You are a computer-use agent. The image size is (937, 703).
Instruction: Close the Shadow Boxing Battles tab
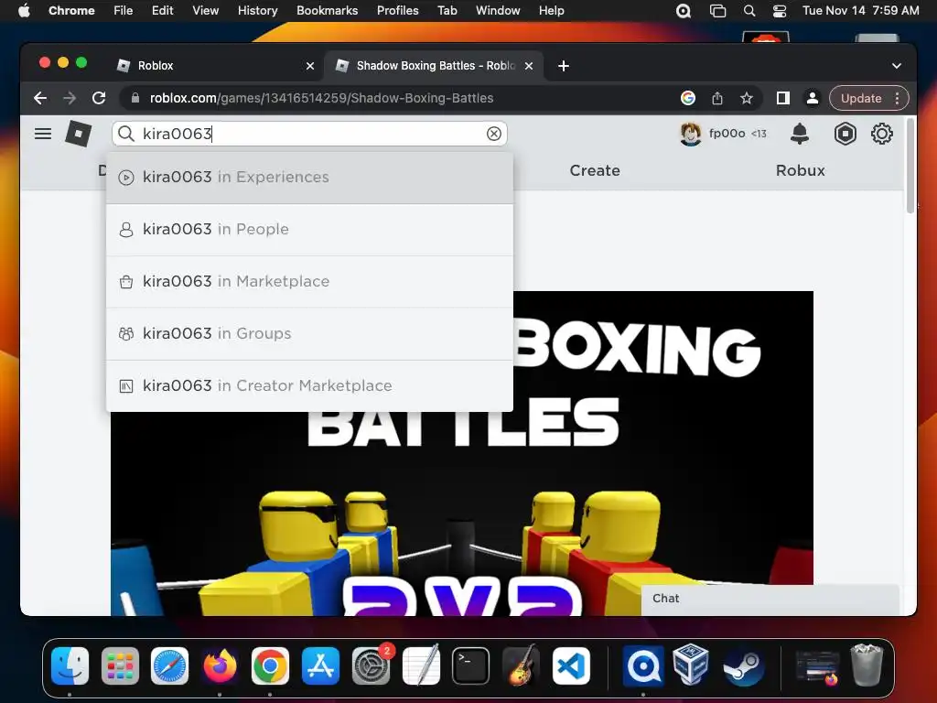click(529, 66)
